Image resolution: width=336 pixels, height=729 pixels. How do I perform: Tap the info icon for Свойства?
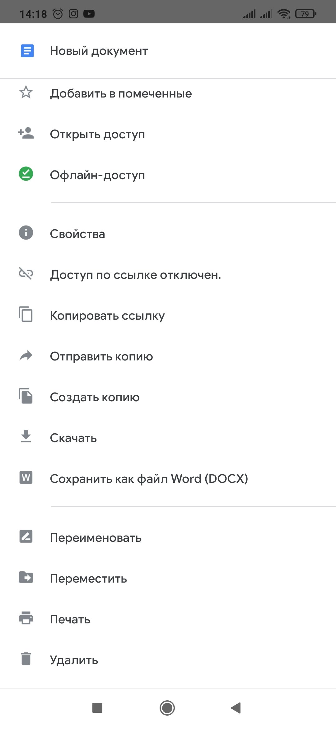[x=26, y=233]
